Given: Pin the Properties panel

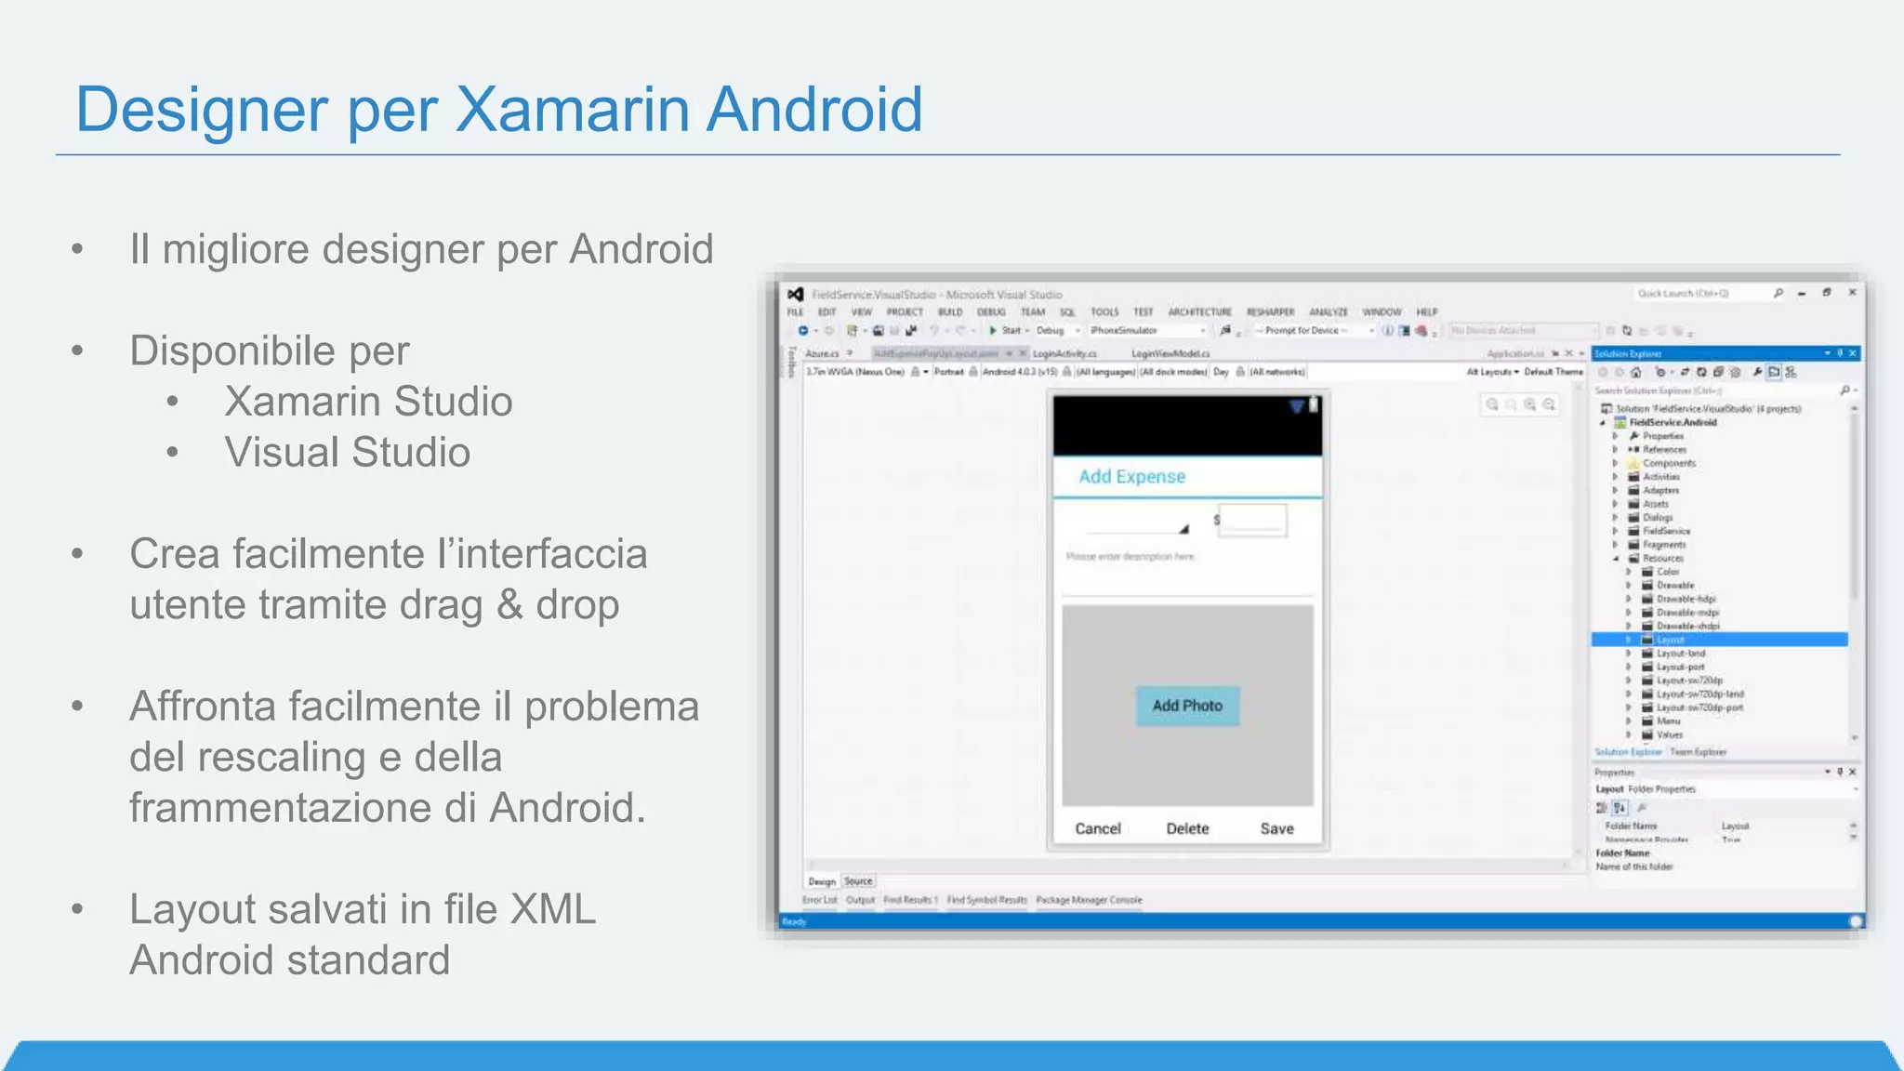Looking at the screenshot, I should (x=1840, y=772).
